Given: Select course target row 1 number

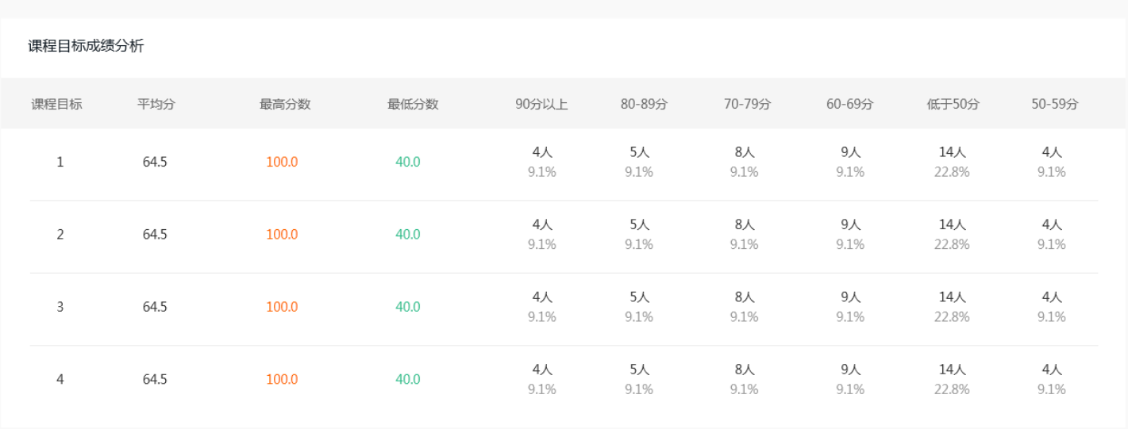Looking at the screenshot, I should click(60, 162).
